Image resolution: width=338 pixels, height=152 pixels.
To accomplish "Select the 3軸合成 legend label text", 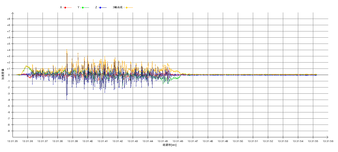I will click(118, 7).
